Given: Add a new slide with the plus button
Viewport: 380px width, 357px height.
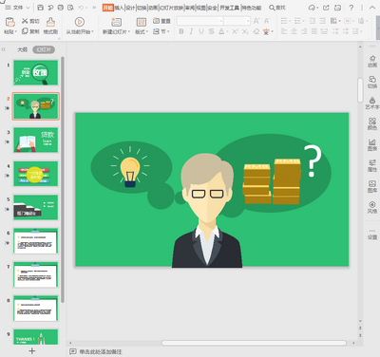Looking at the screenshot, I should [x=31, y=350].
